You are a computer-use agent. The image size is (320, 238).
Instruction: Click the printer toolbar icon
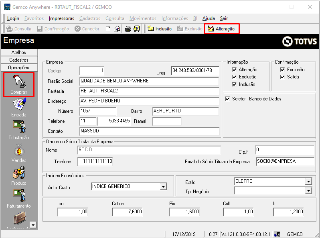128,29
